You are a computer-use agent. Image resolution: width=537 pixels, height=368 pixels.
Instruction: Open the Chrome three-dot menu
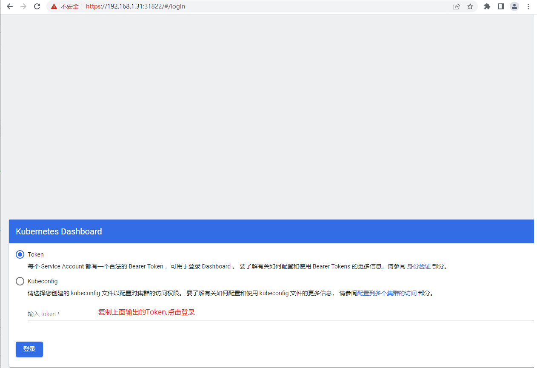(528, 6)
